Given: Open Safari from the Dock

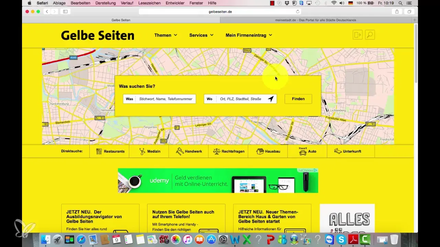Looking at the screenshot, I should 81,239.
